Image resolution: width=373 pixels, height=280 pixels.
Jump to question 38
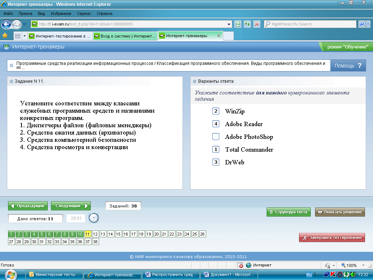coord(95,242)
